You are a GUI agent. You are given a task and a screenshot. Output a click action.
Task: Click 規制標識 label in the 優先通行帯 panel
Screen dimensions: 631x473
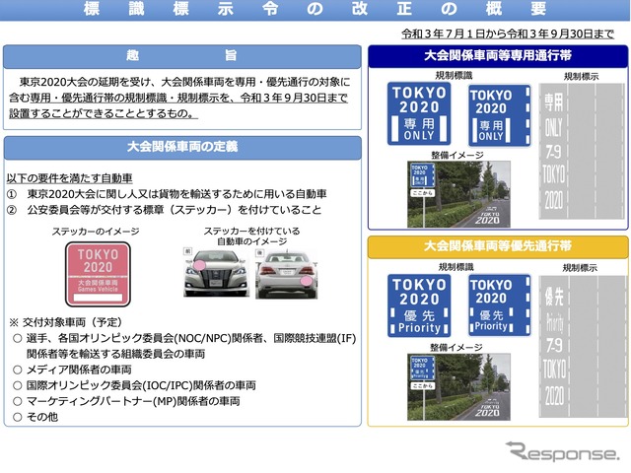(456, 267)
